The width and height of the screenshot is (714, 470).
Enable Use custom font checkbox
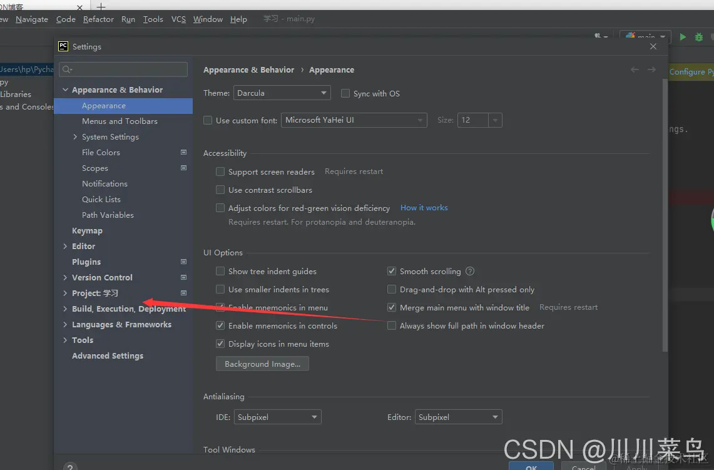click(x=208, y=120)
